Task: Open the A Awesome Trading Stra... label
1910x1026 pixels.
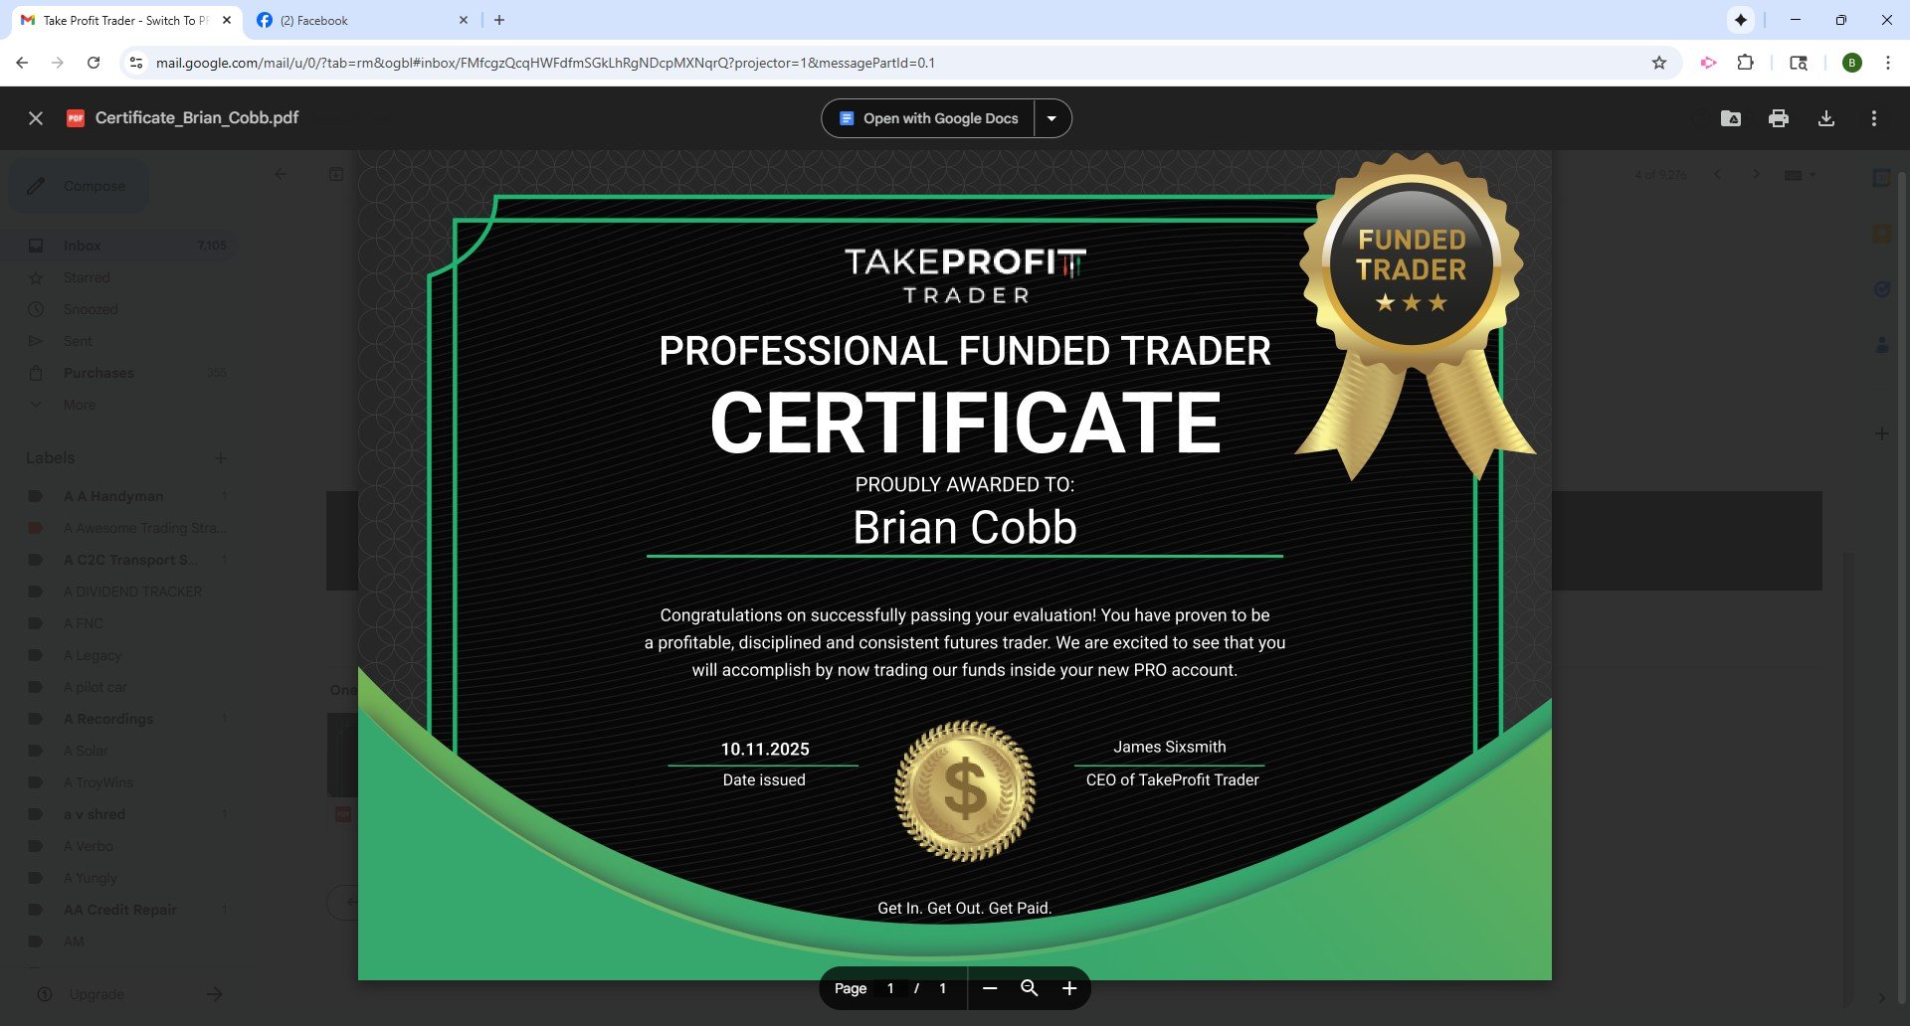Action: pyautogui.click(x=119, y=528)
